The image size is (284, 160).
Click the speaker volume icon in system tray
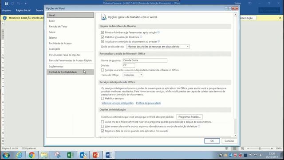click(x=260, y=155)
